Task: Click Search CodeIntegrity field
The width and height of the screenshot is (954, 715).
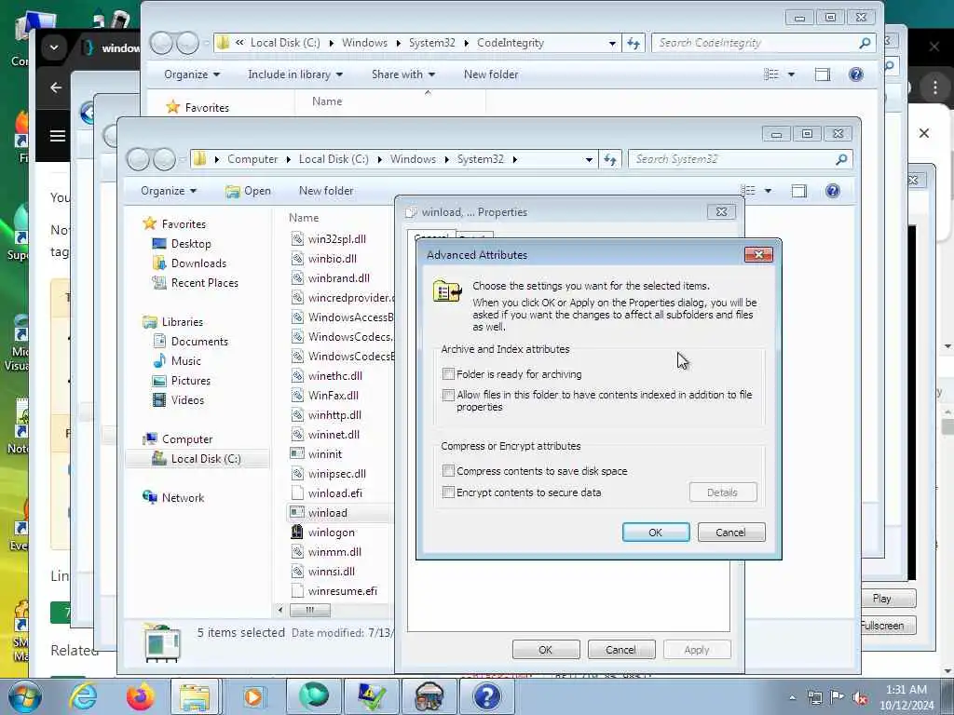Action: pyautogui.click(x=756, y=43)
